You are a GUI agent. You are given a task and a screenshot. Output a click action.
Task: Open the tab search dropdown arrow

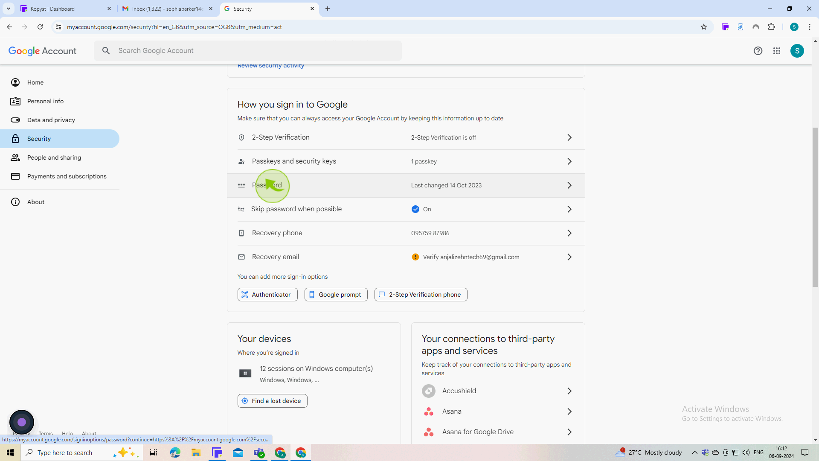[8, 9]
